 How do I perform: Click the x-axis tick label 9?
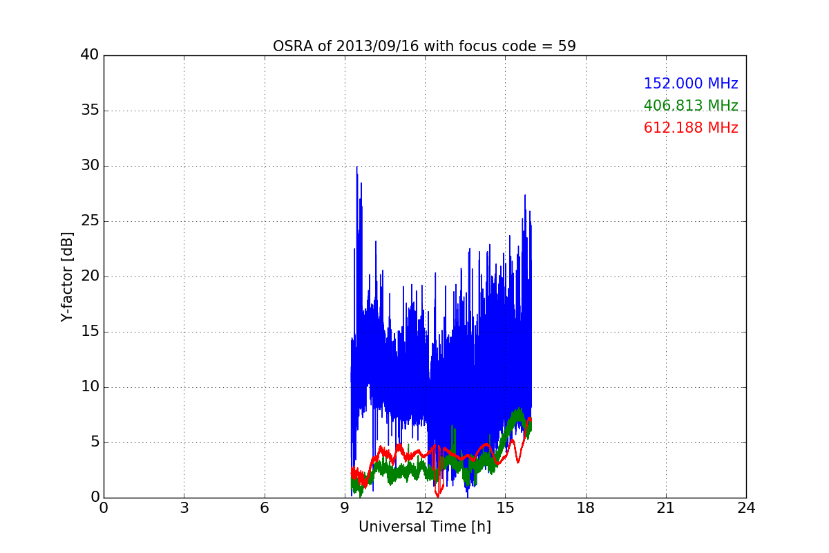coord(345,508)
